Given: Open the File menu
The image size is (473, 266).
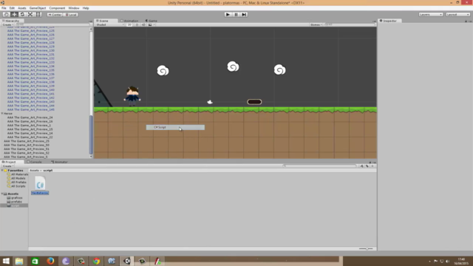Looking at the screenshot, I should pyautogui.click(x=4, y=8).
